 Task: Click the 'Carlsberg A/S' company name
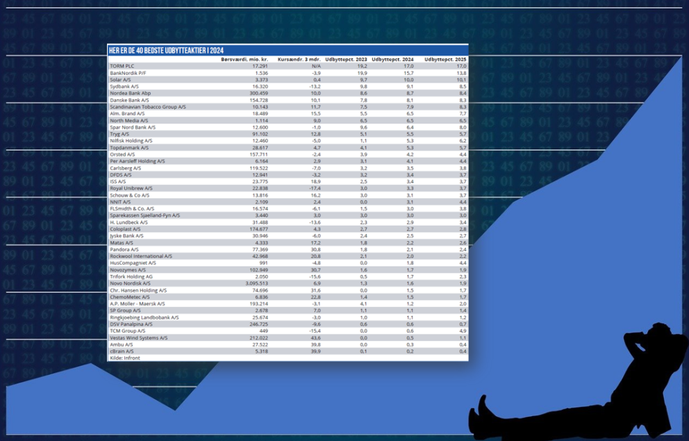pyautogui.click(x=125, y=168)
